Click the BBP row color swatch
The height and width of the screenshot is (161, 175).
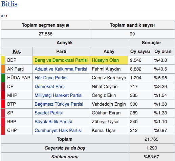pos(3,122)
